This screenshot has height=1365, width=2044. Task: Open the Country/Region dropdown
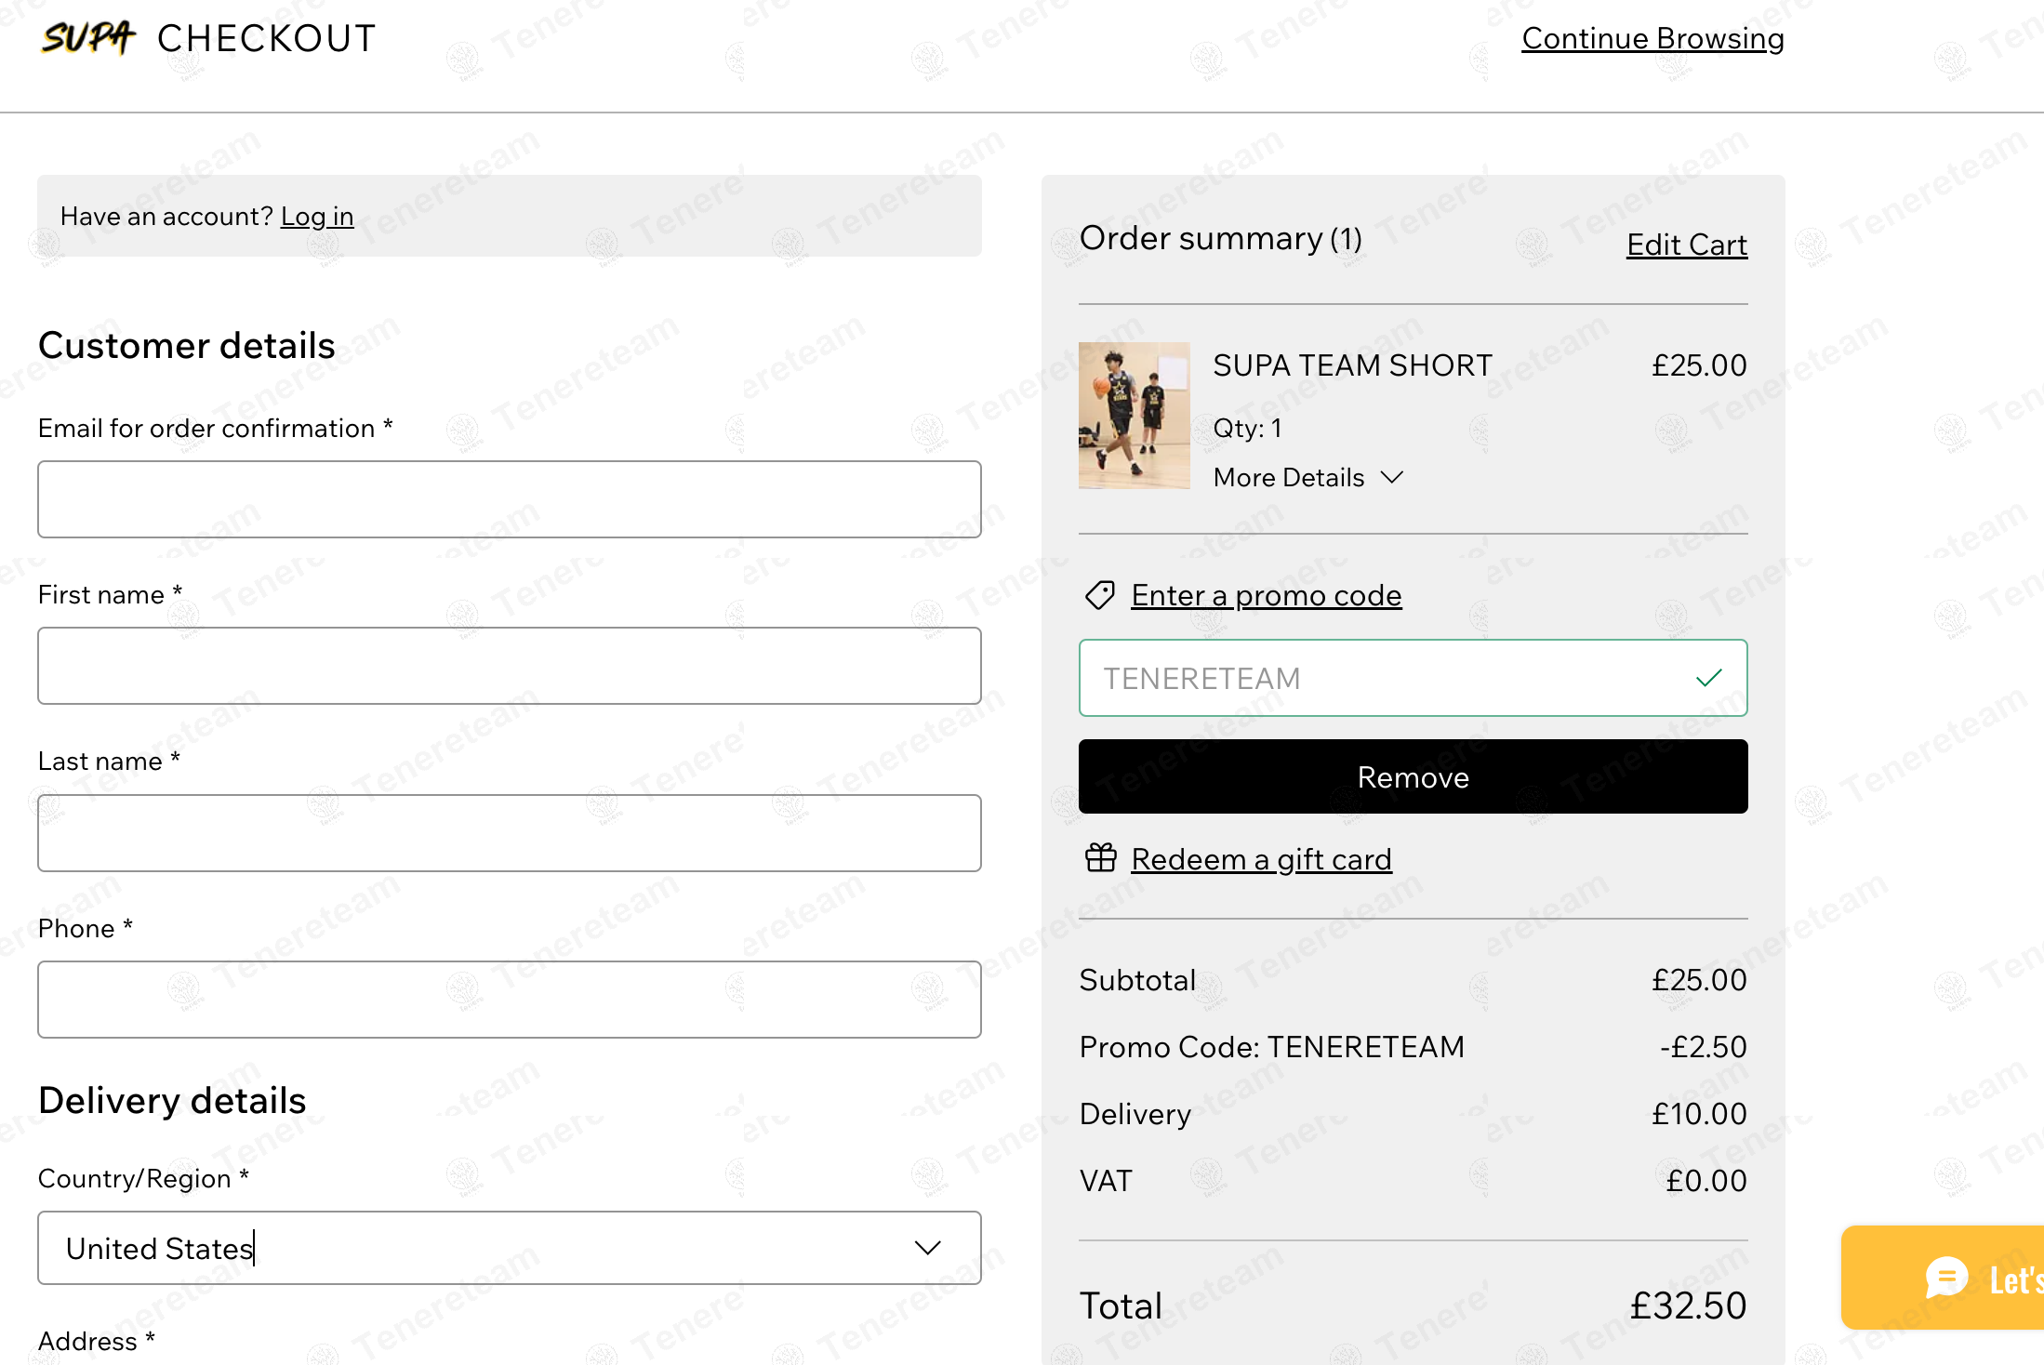coord(510,1248)
